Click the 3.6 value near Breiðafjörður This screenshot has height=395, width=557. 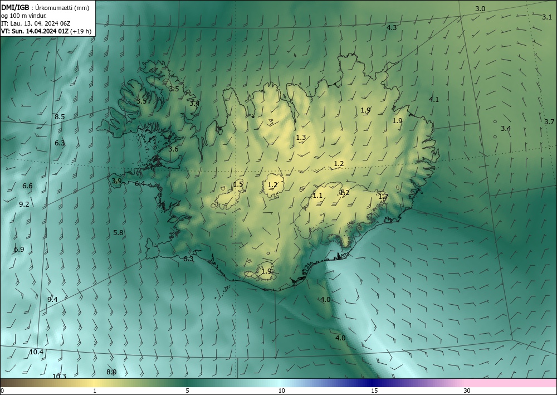pos(173,149)
